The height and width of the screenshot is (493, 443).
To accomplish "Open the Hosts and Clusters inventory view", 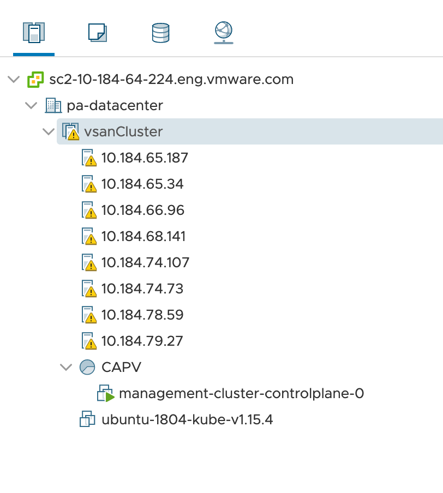I will tap(34, 33).
